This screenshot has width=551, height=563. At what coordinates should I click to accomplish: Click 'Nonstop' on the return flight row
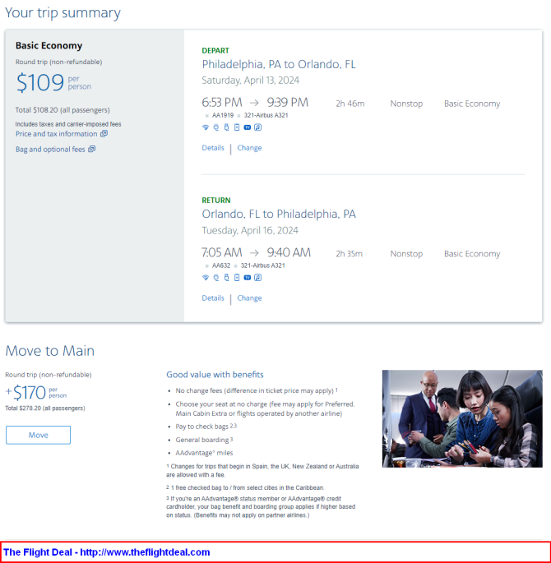pyautogui.click(x=406, y=253)
